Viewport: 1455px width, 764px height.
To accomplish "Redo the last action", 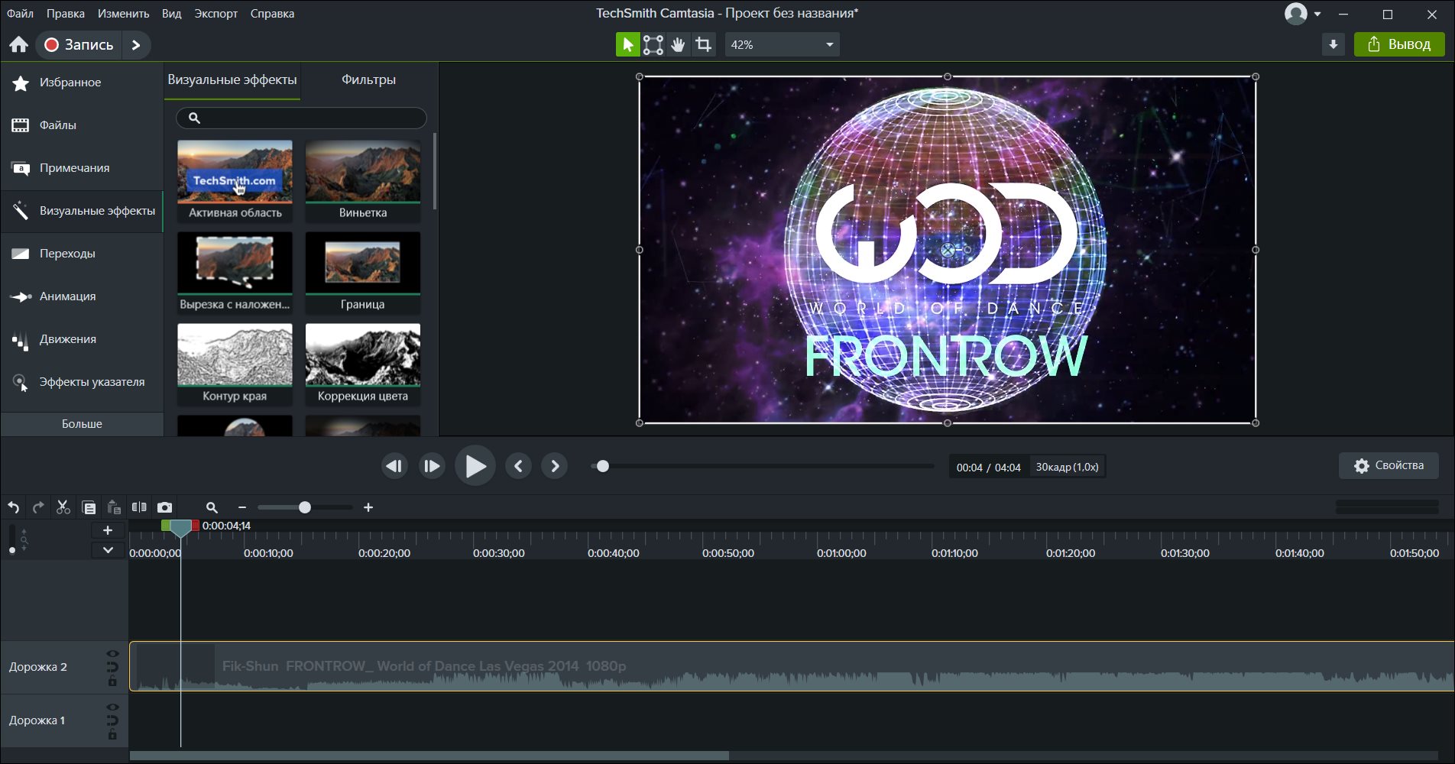I will (x=38, y=507).
